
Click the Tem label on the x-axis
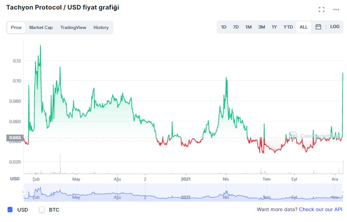click(267, 179)
